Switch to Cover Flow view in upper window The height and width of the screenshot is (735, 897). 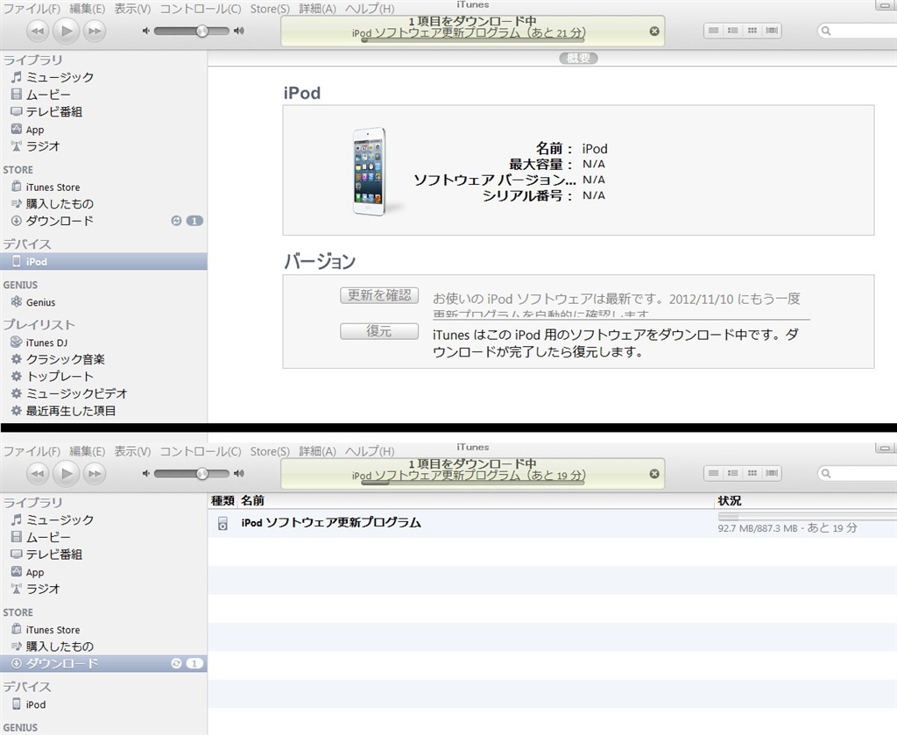[772, 31]
